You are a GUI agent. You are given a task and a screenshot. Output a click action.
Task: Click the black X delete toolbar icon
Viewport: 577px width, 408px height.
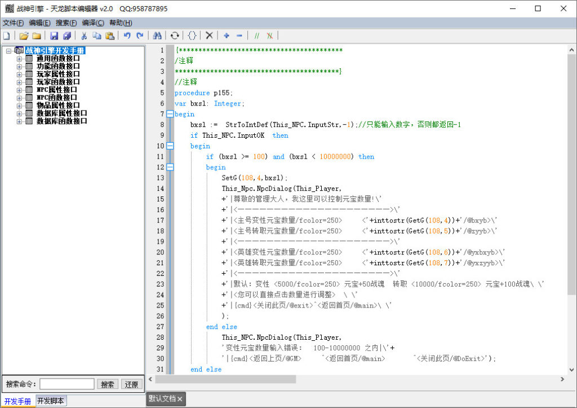pos(209,36)
